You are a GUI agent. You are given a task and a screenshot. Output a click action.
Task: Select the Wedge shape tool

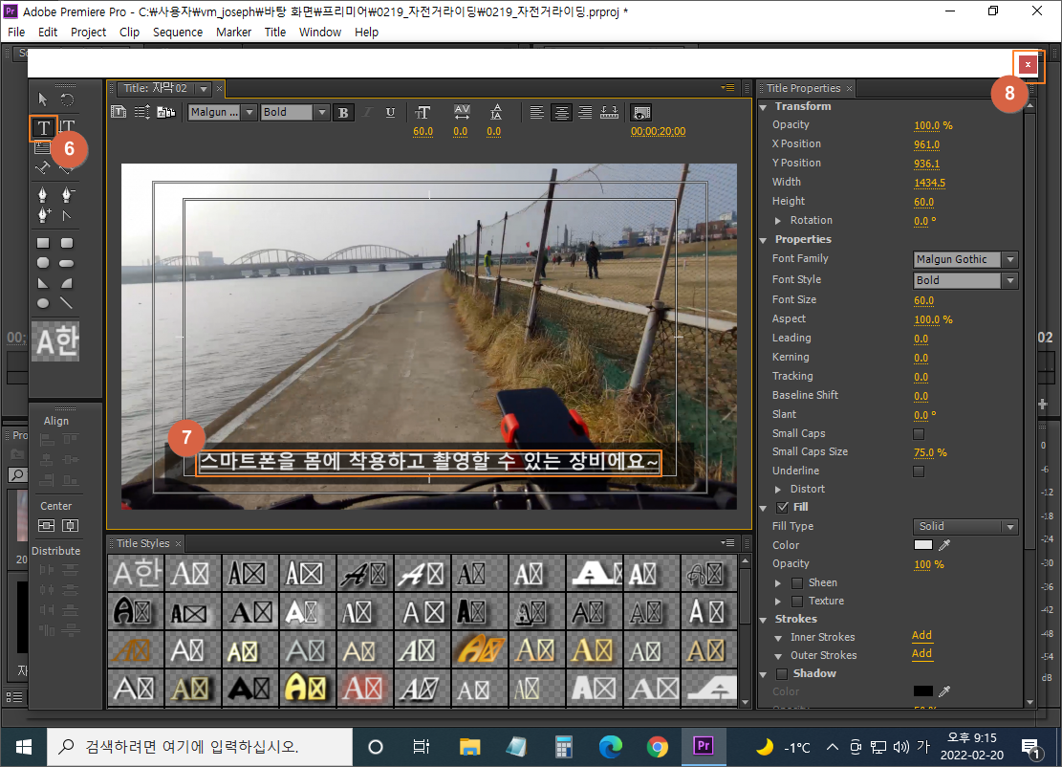(43, 283)
